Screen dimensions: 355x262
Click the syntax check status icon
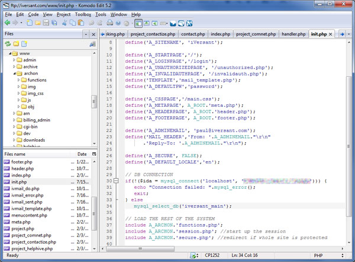(194, 256)
